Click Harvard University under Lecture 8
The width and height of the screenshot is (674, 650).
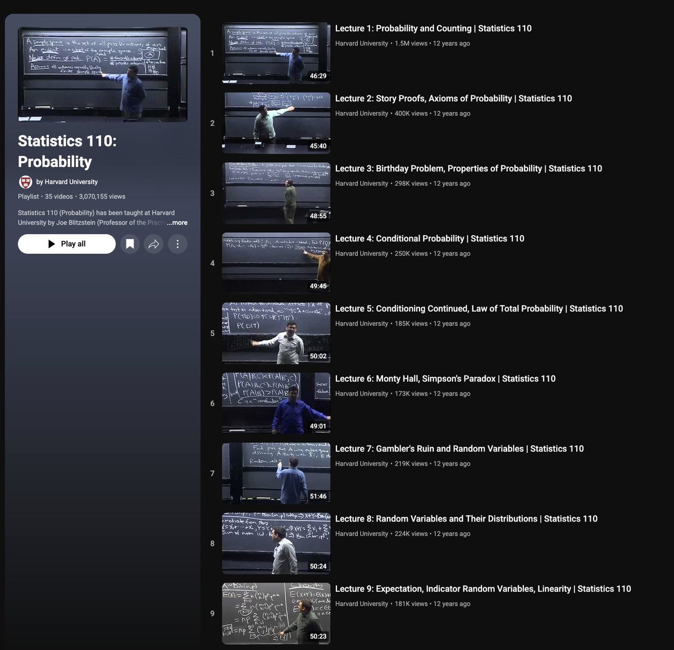(362, 534)
